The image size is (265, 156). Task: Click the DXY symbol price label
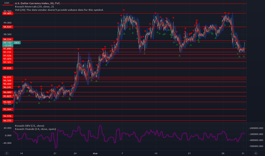click(x=17, y=43)
